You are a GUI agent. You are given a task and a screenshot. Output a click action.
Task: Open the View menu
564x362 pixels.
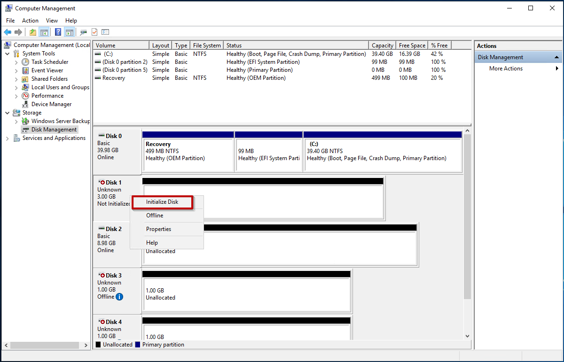tap(52, 21)
